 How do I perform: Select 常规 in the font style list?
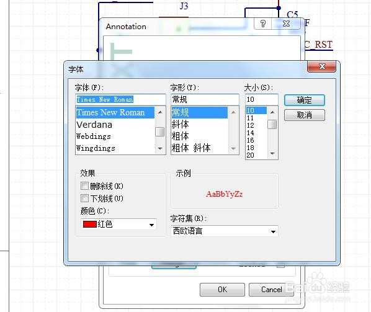(200, 113)
